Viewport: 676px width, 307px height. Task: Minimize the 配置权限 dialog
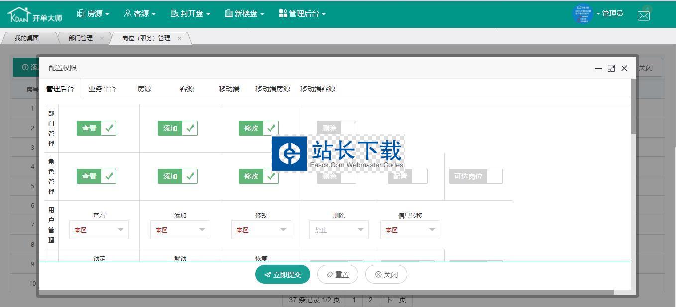coord(598,68)
